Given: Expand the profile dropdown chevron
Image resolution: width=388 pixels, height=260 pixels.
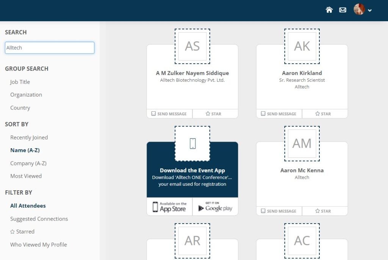Looking at the screenshot, I should 370,10.
